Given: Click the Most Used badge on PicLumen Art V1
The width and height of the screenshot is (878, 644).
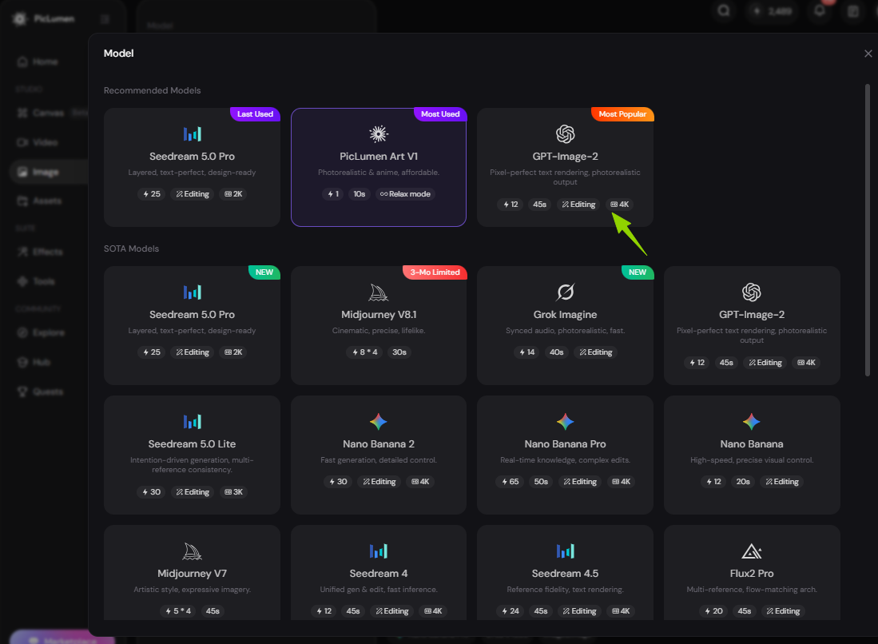Looking at the screenshot, I should 440,113.
